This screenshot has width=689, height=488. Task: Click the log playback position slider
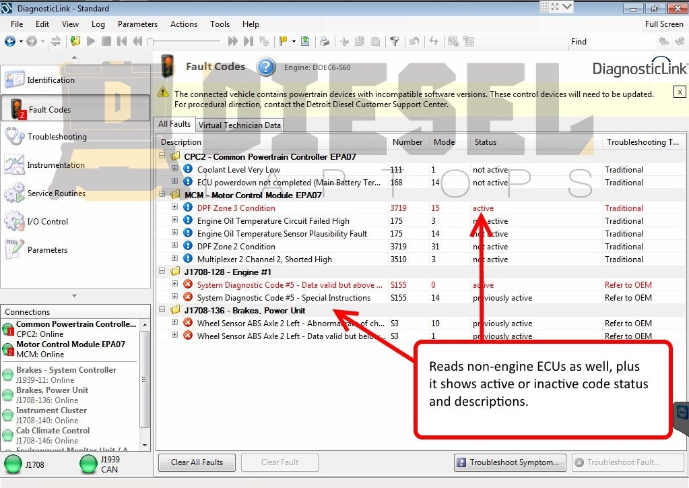click(184, 41)
